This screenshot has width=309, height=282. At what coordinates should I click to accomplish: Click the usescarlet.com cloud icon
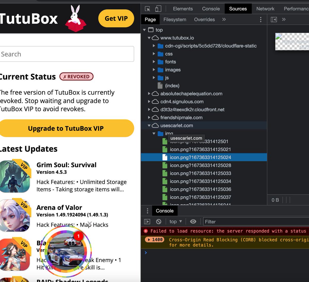[155, 126]
